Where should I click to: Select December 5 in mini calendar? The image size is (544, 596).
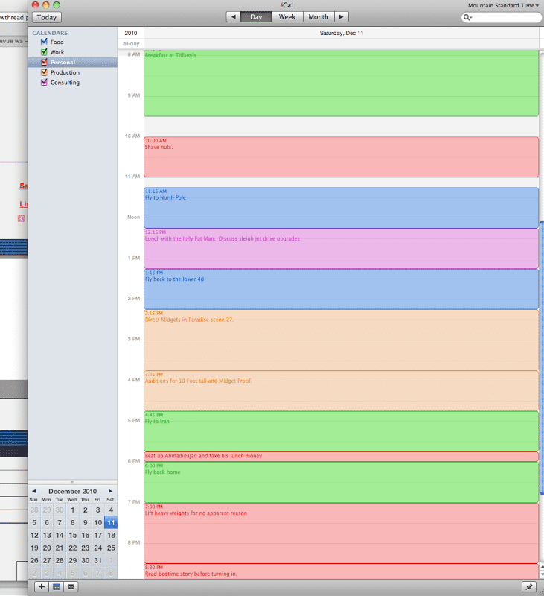coord(34,523)
